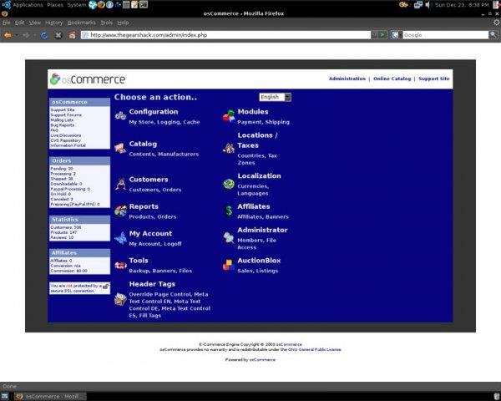Open the View menu

(x=35, y=23)
